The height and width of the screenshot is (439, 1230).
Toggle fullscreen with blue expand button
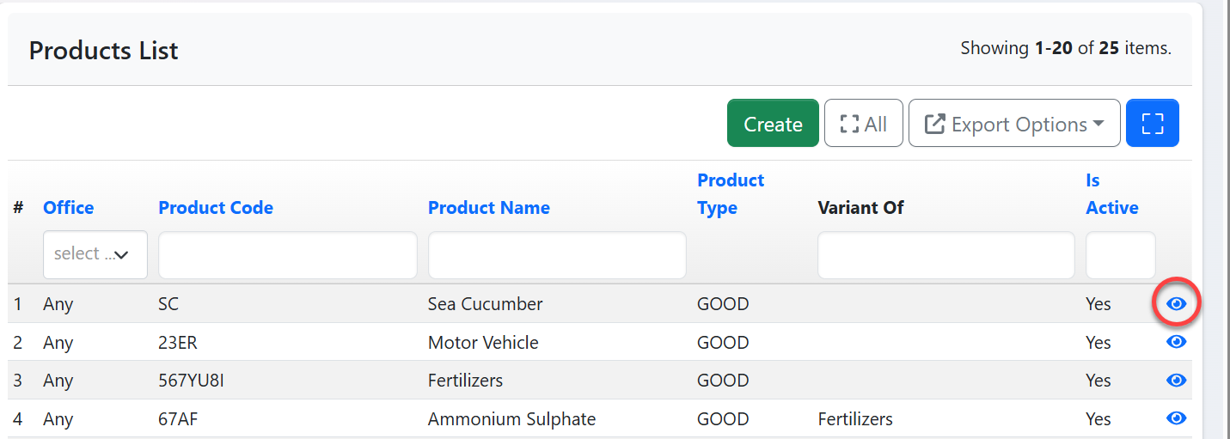pos(1152,124)
